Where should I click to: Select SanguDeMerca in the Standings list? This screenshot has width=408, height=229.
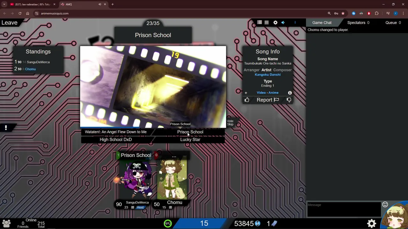point(38,62)
